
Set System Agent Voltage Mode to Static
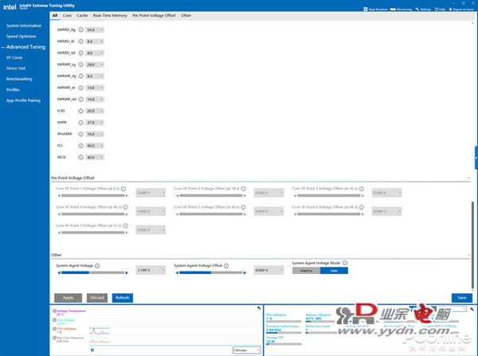(334, 271)
